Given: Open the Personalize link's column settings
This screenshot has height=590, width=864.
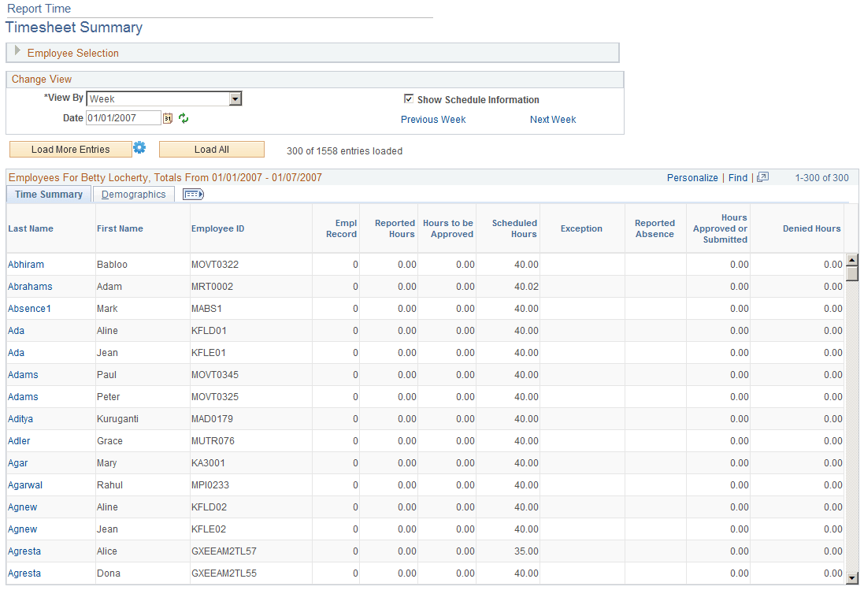Looking at the screenshot, I should (692, 177).
